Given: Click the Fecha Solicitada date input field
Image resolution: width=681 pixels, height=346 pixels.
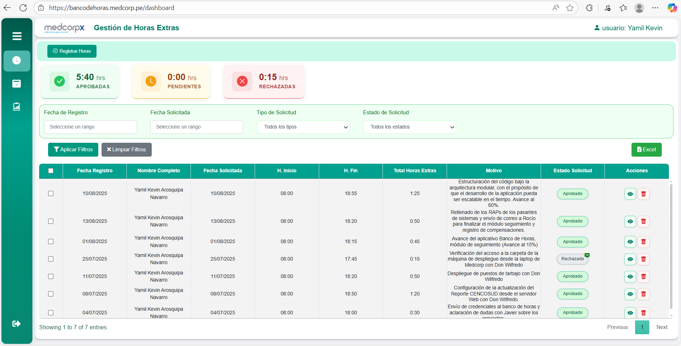Looking at the screenshot, I should (196, 127).
